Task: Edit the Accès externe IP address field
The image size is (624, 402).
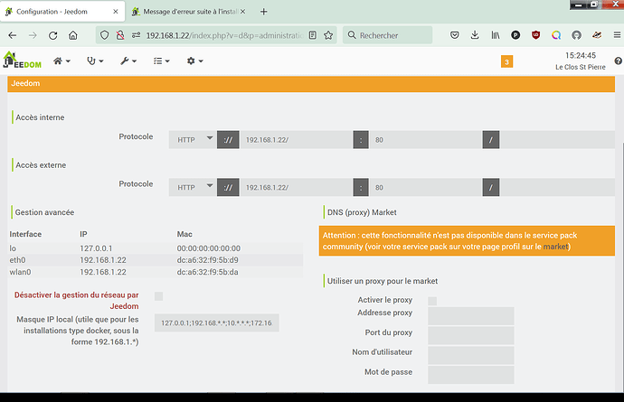Action: (x=296, y=187)
